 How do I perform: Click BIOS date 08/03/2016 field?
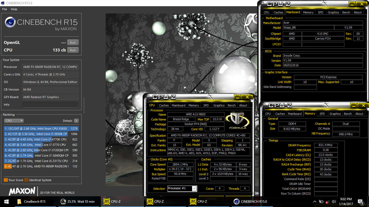(323, 65)
